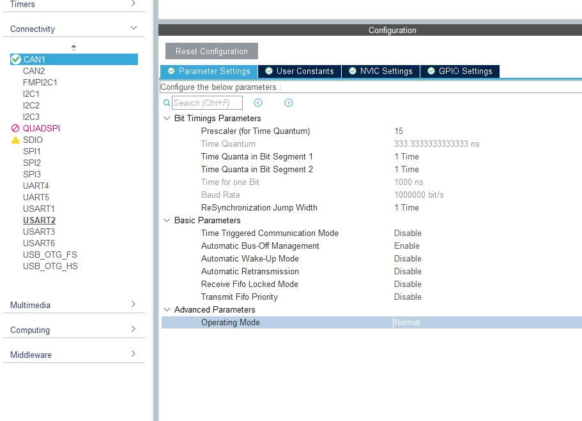Select USART2 peripheral
Screen dimensions: 582x421
click(x=40, y=220)
